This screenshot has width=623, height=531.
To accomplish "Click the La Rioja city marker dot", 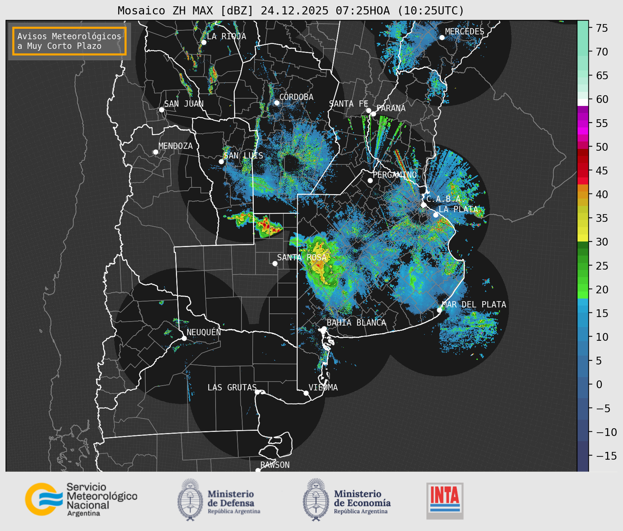I will [x=203, y=42].
